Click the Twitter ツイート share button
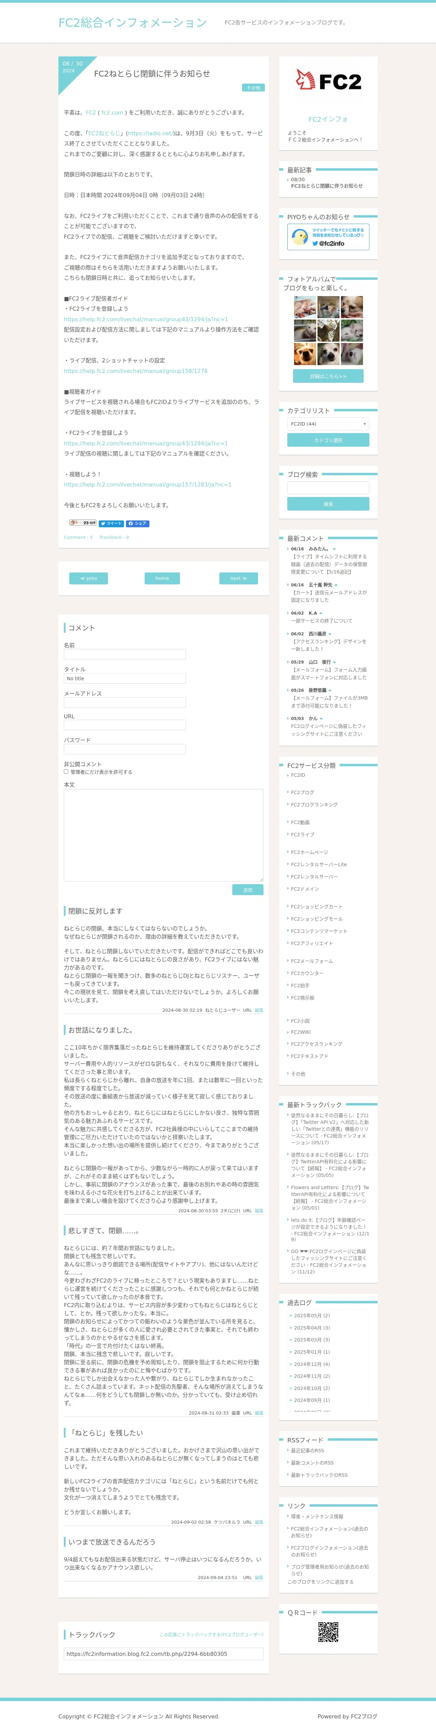Image resolution: width=436 pixels, height=1731 pixels. (x=111, y=524)
